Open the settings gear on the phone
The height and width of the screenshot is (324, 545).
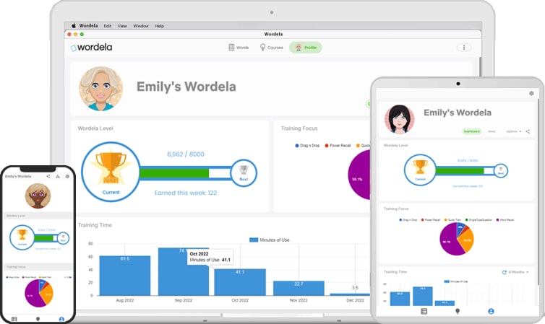click(x=67, y=176)
